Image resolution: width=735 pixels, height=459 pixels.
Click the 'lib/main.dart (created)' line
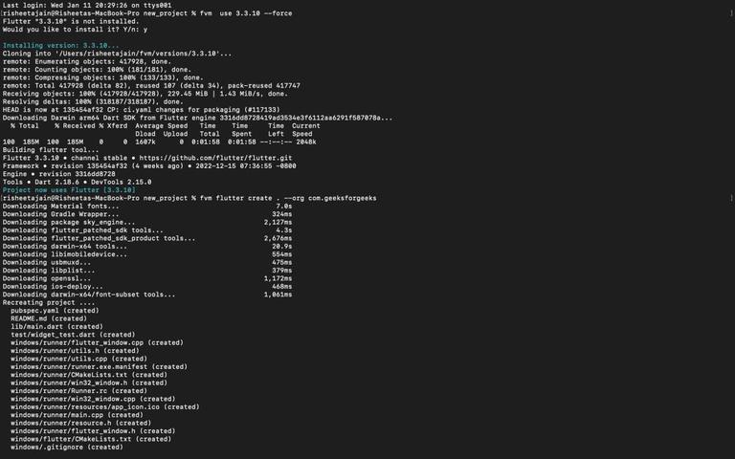click(x=56, y=326)
